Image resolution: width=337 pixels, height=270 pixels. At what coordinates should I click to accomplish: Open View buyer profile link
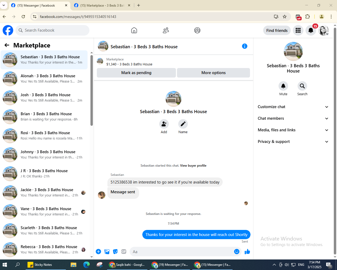pos(193,166)
